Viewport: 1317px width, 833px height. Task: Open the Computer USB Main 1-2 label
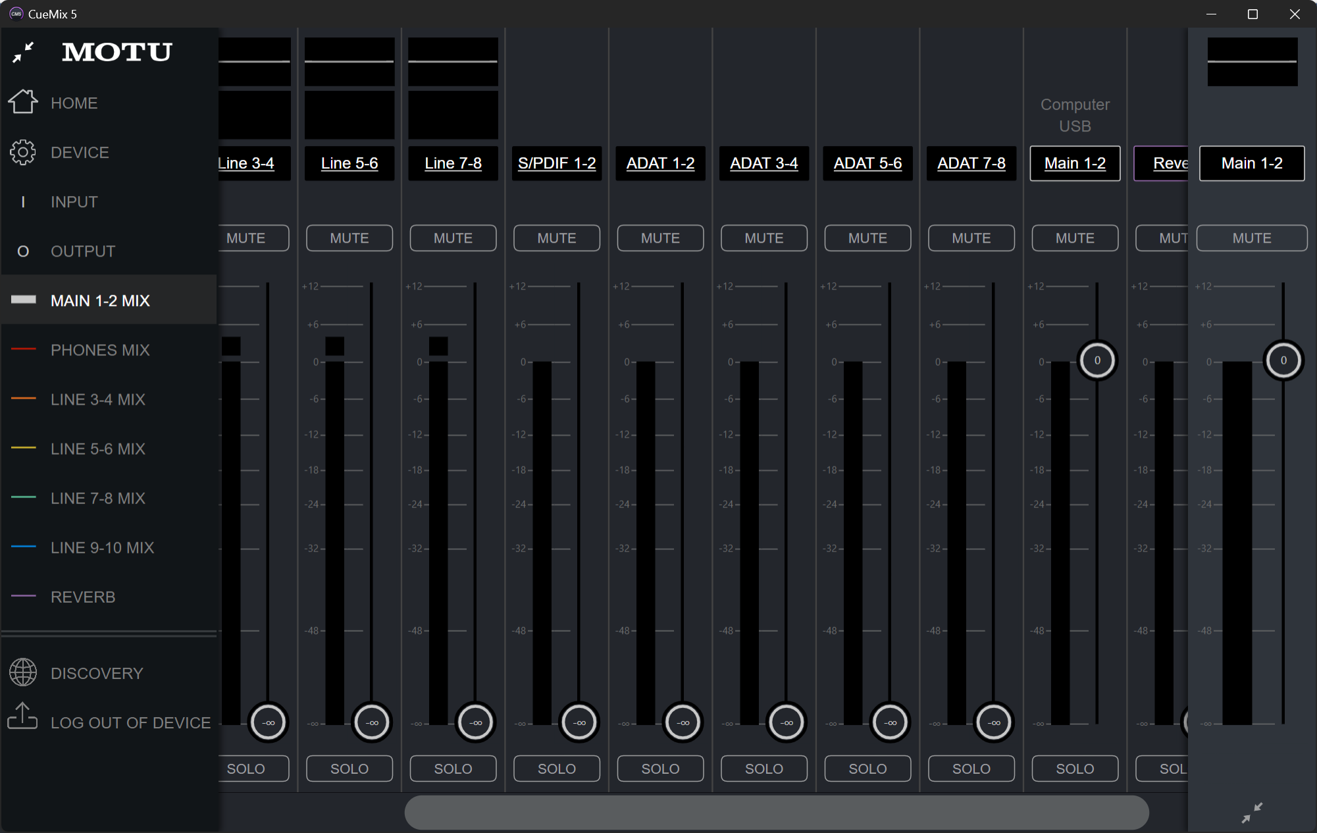point(1074,163)
